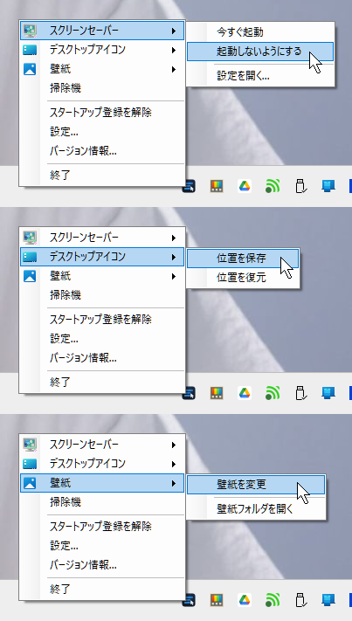352x621 pixels.
Task: Click the blue network monitor tray icon, bottom panel
Action: (328, 600)
